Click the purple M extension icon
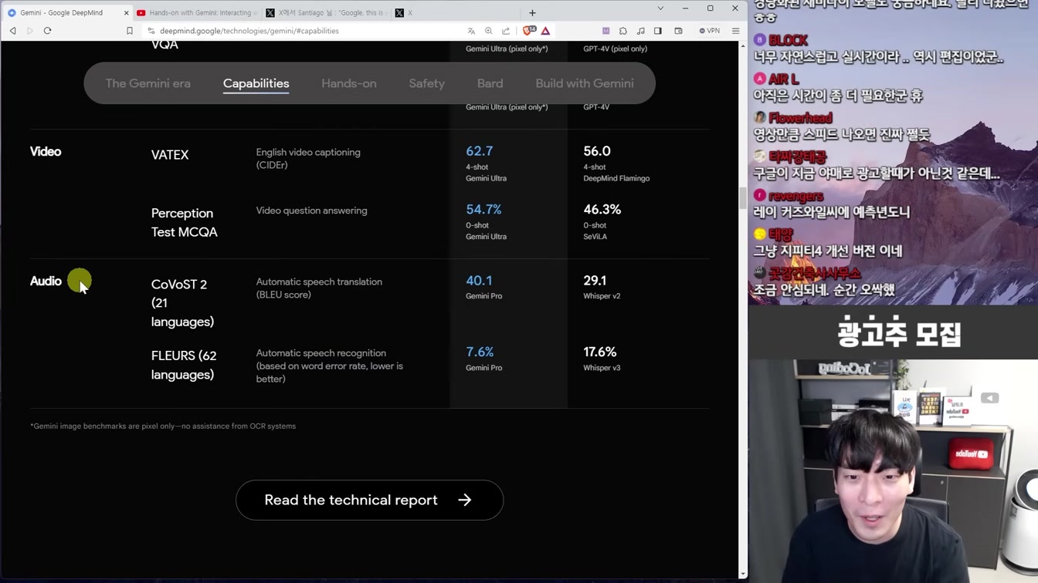Viewport: 1038px width, 583px height. [x=606, y=31]
